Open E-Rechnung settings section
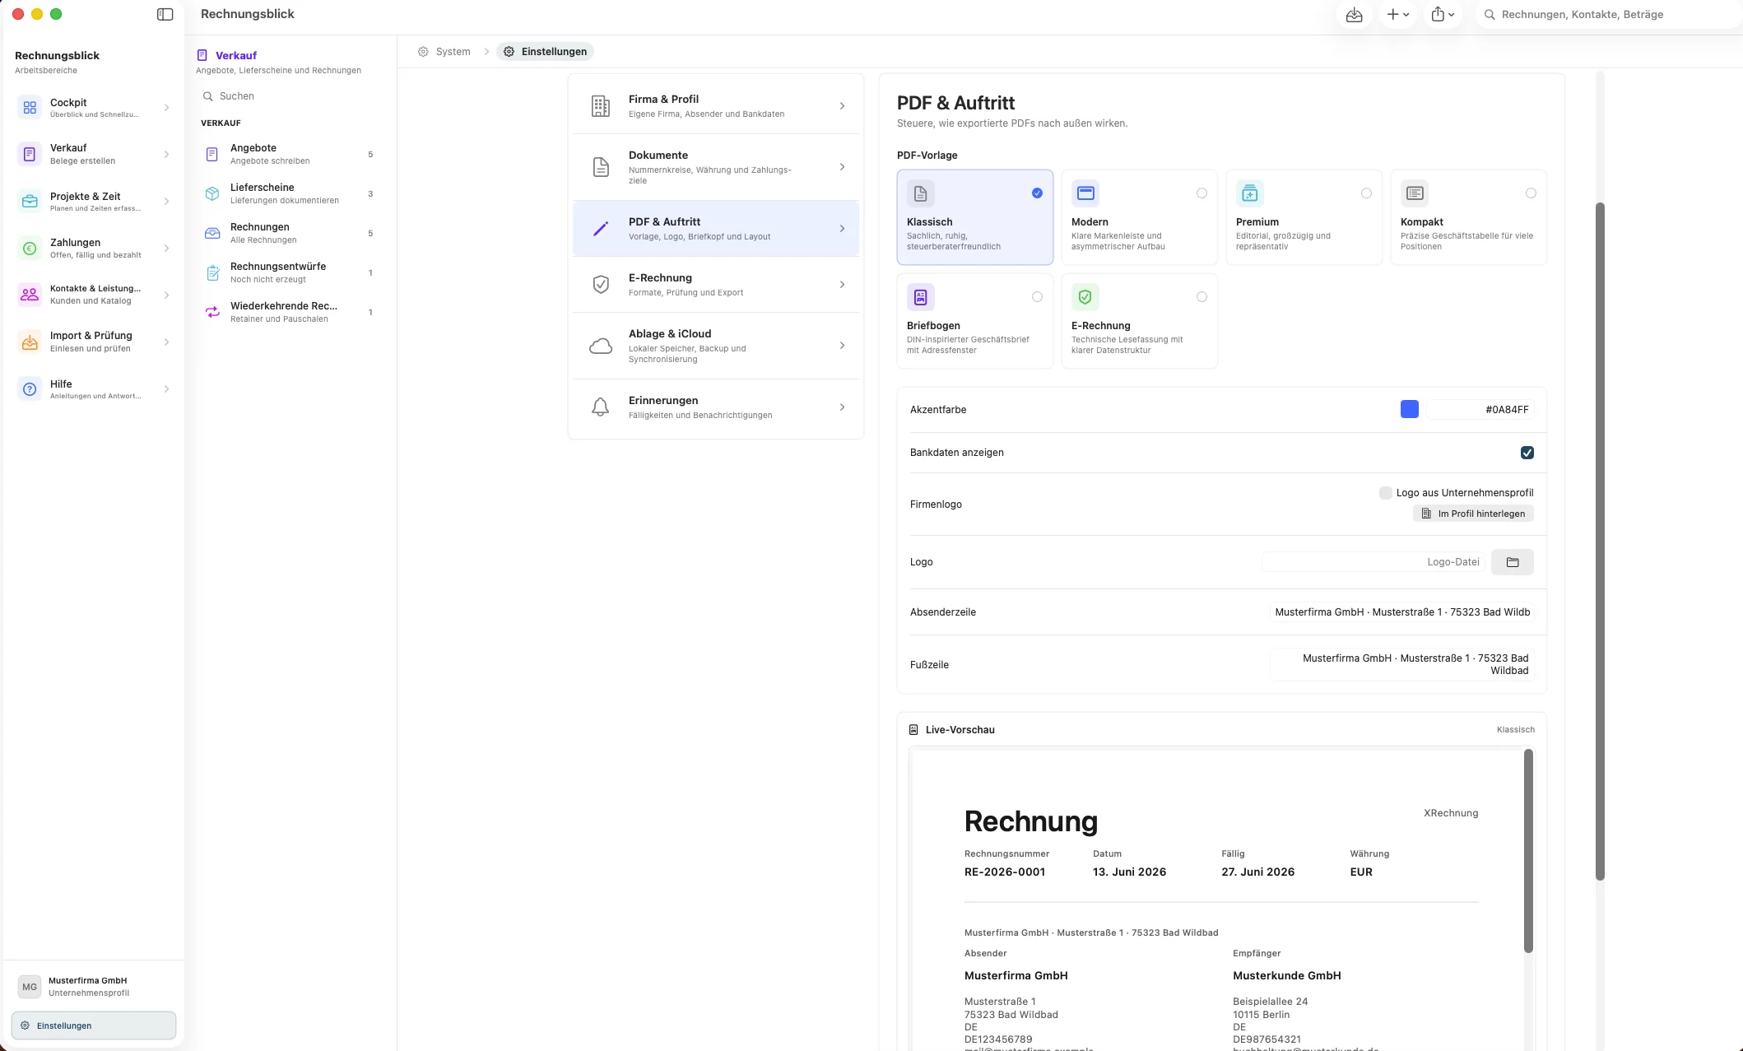The image size is (1743, 1051). pyautogui.click(x=716, y=284)
